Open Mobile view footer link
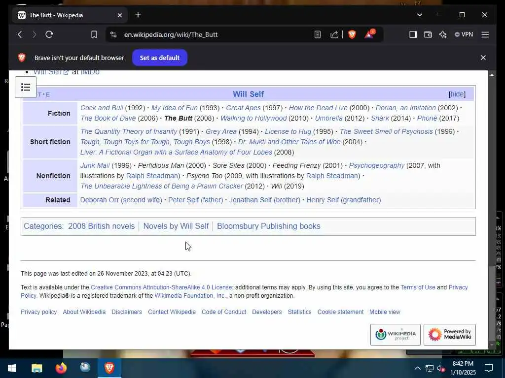The width and height of the screenshot is (505, 378). point(385,312)
